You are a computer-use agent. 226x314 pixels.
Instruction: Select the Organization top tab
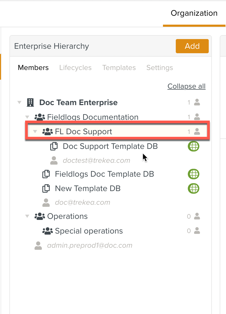click(194, 13)
